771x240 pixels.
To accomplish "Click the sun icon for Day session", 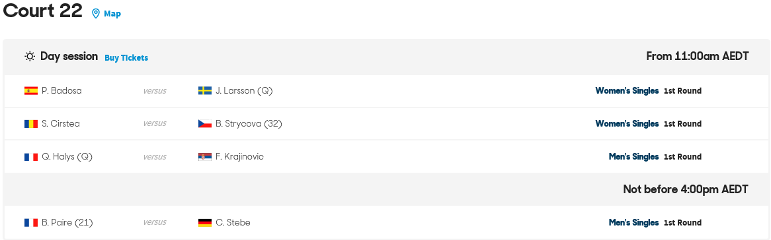I will click(x=30, y=57).
